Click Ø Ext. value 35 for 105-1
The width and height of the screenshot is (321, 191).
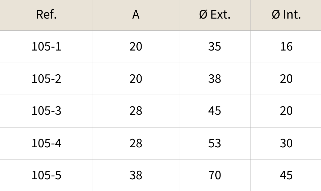point(215,47)
